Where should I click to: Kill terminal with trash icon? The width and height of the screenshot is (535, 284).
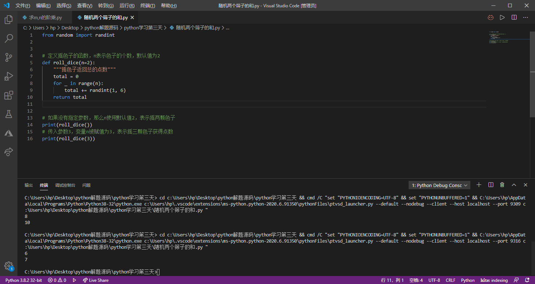(502, 185)
